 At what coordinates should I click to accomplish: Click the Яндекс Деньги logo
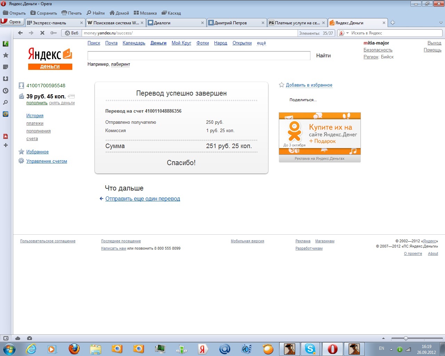pyautogui.click(x=50, y=58)
